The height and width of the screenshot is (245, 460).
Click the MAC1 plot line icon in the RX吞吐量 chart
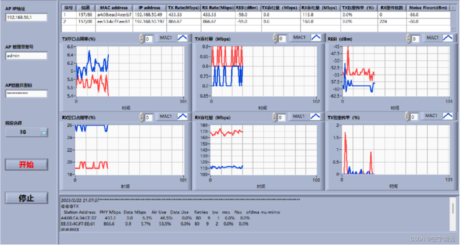(x=316, y=116)
